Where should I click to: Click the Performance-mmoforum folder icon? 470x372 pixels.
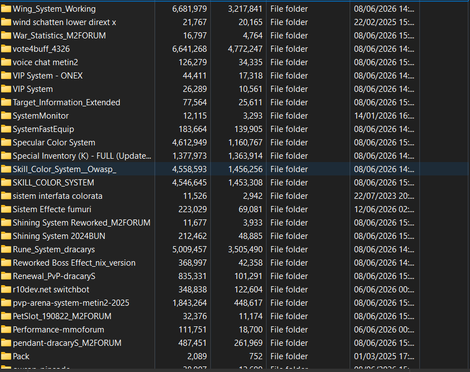tap(6, 330)
